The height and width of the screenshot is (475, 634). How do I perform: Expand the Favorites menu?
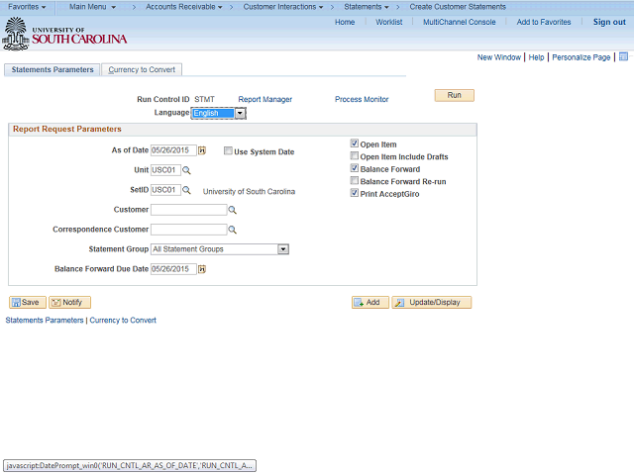27,7
